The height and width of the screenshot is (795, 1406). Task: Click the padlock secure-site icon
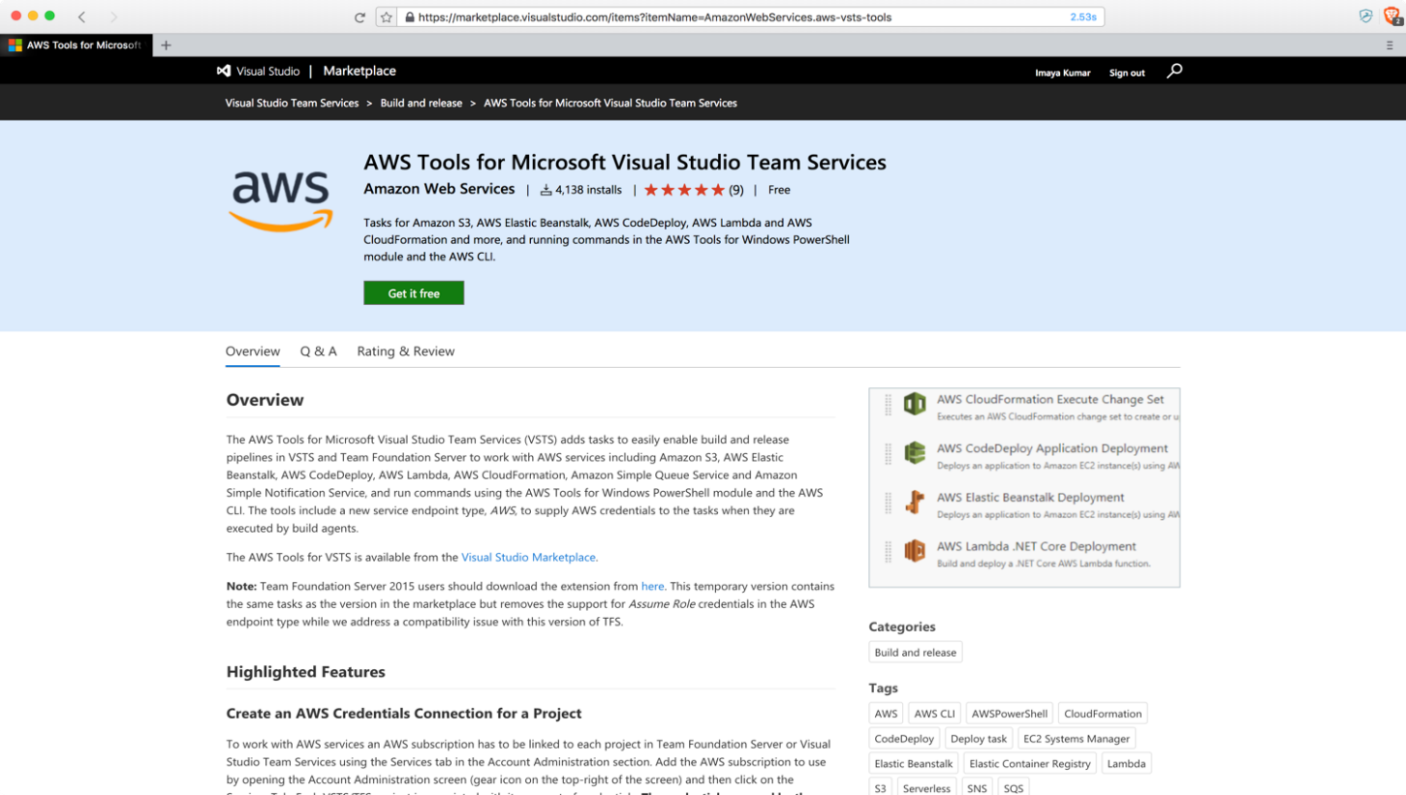pyautogui.click(x=410, y=17)
